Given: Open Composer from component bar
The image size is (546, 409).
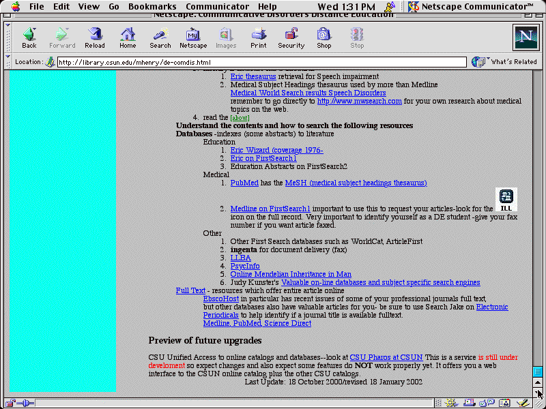Looking at the screenshot, I should (523, 403).
